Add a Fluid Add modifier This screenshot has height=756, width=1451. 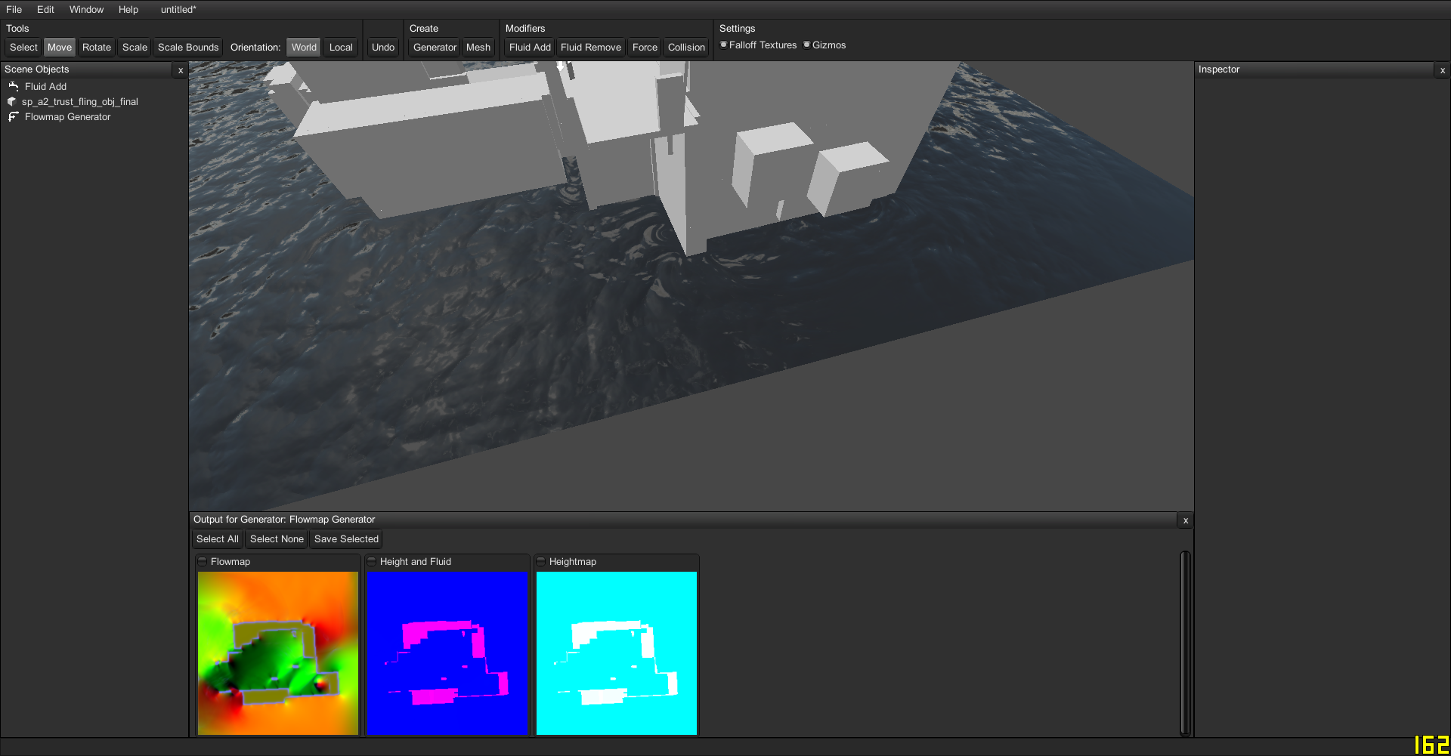coord(530,47)
